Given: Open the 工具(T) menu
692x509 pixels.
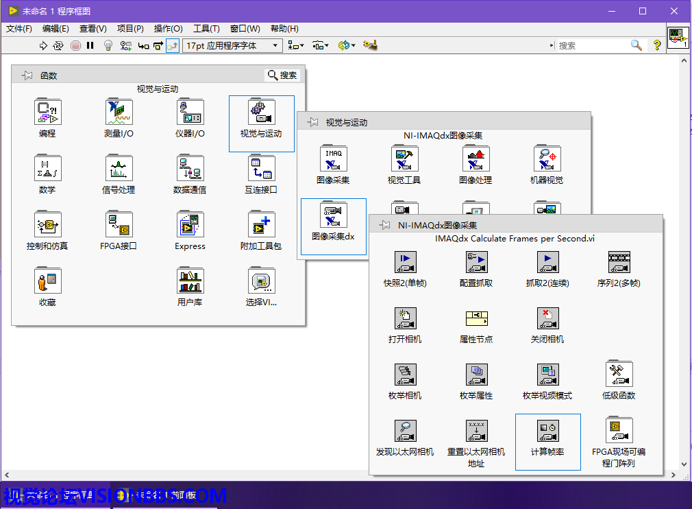Looking at the screenshot, I should (x=206, y=29).
